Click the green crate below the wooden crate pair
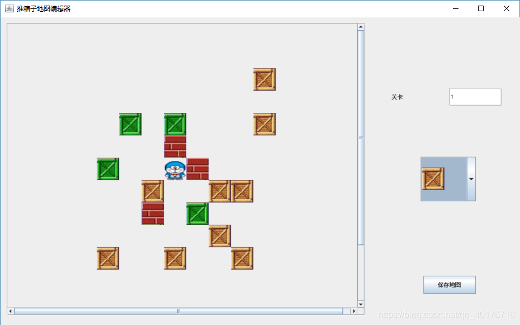 tap(197, 214)
